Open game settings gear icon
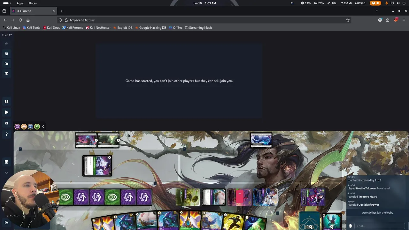 click(6, 123)
